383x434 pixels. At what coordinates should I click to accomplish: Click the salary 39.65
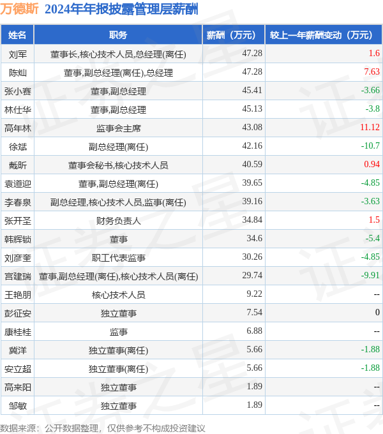point(252,183)
